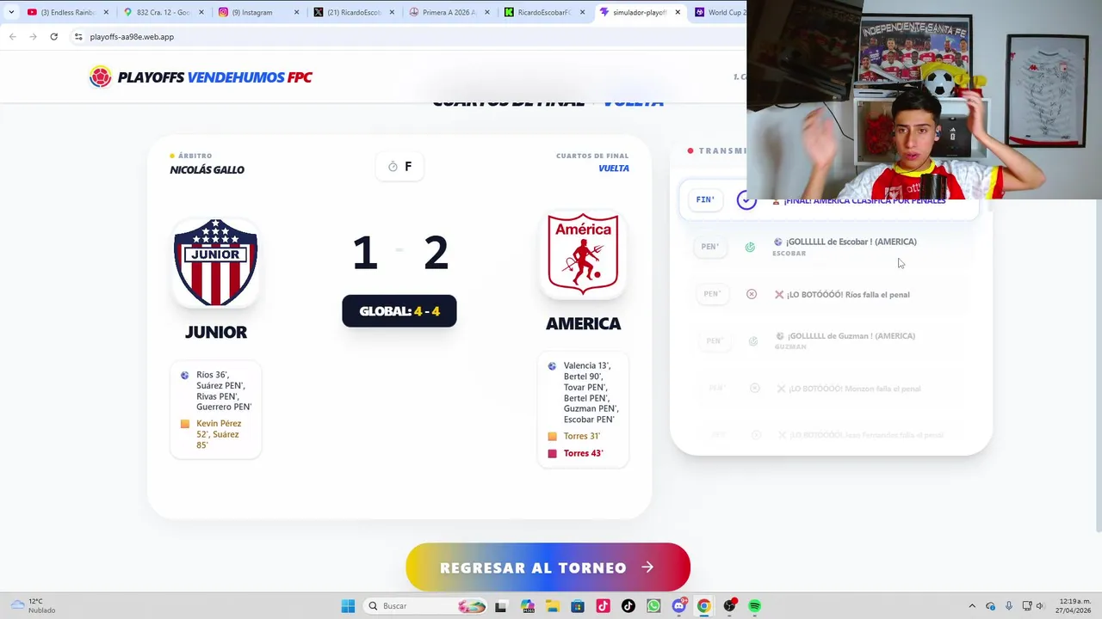This screenshot has width=1102, height=619.
Task: Switch to the 832 Cra. 12 Google Maps tab
Action: pos(164,12)
